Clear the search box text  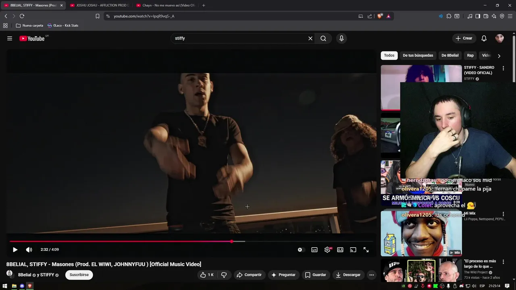click(310, 38)
